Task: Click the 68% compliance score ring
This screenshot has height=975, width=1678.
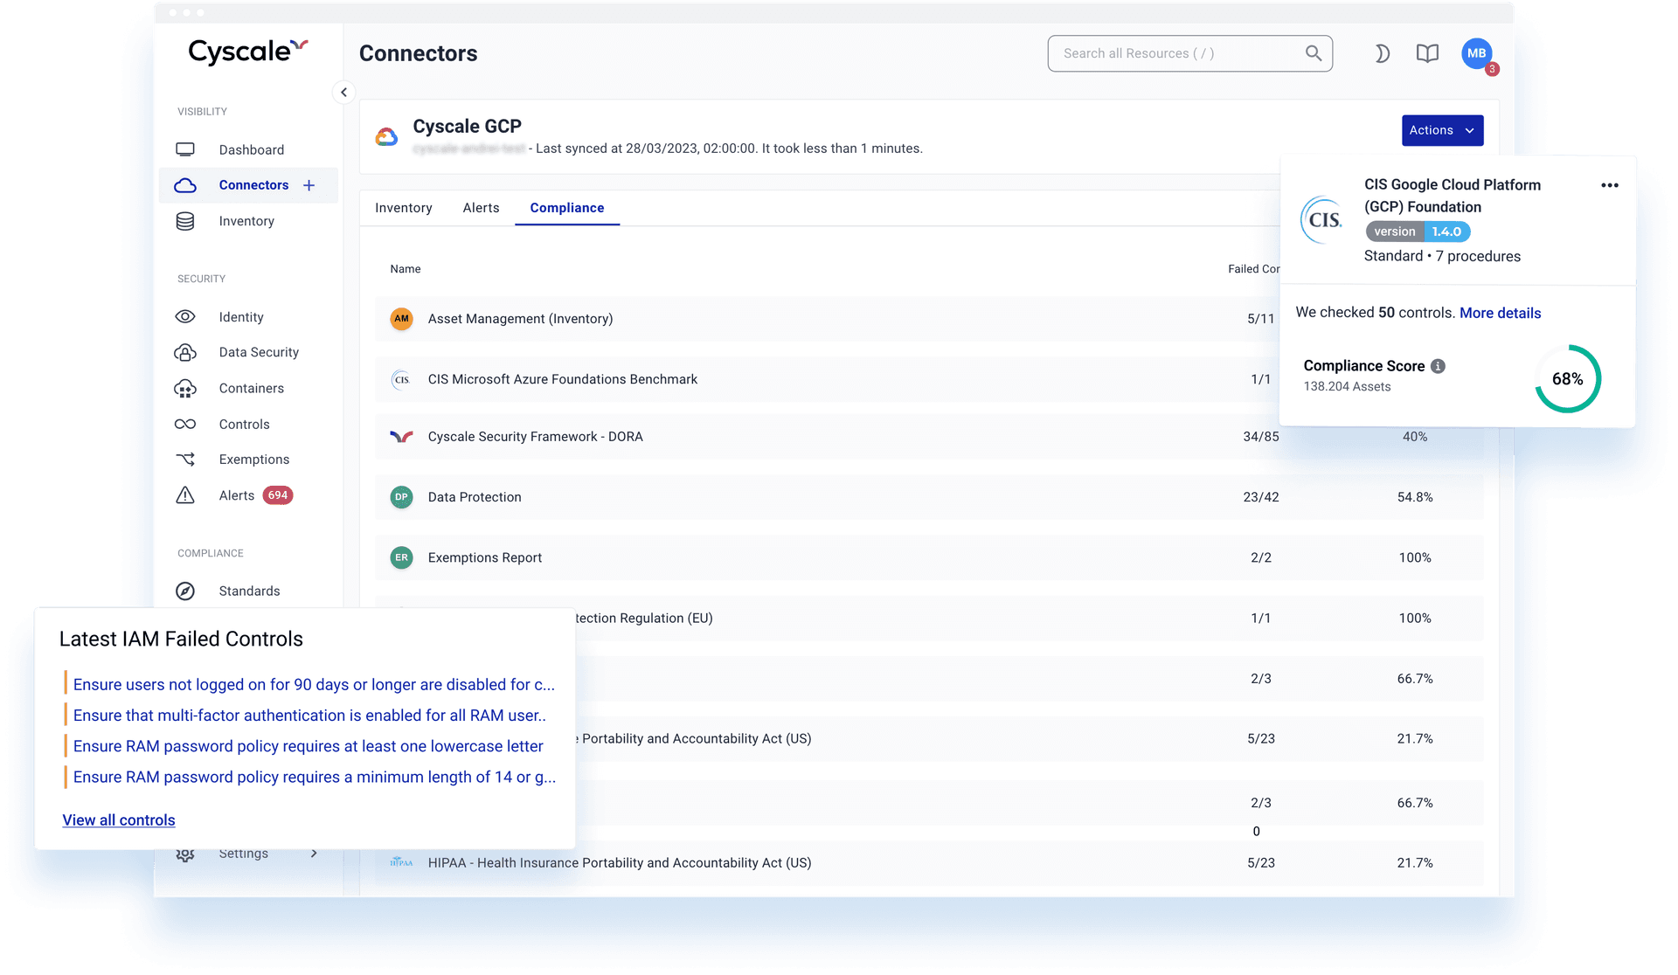Action: click(x=1567, y=379)
